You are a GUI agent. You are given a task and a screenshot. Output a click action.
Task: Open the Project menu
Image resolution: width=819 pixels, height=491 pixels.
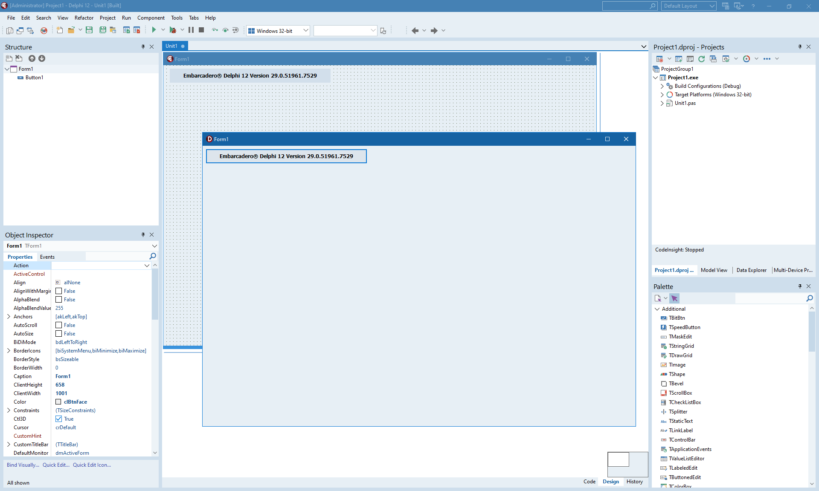tap(107, 18)
